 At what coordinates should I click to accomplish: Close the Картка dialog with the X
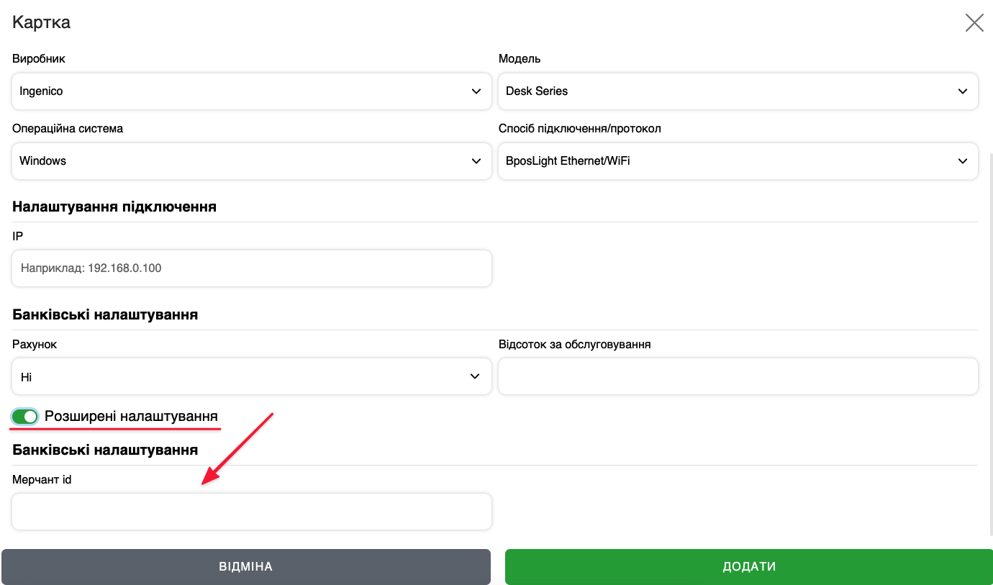pyautogui.click(x=974, y=23)
